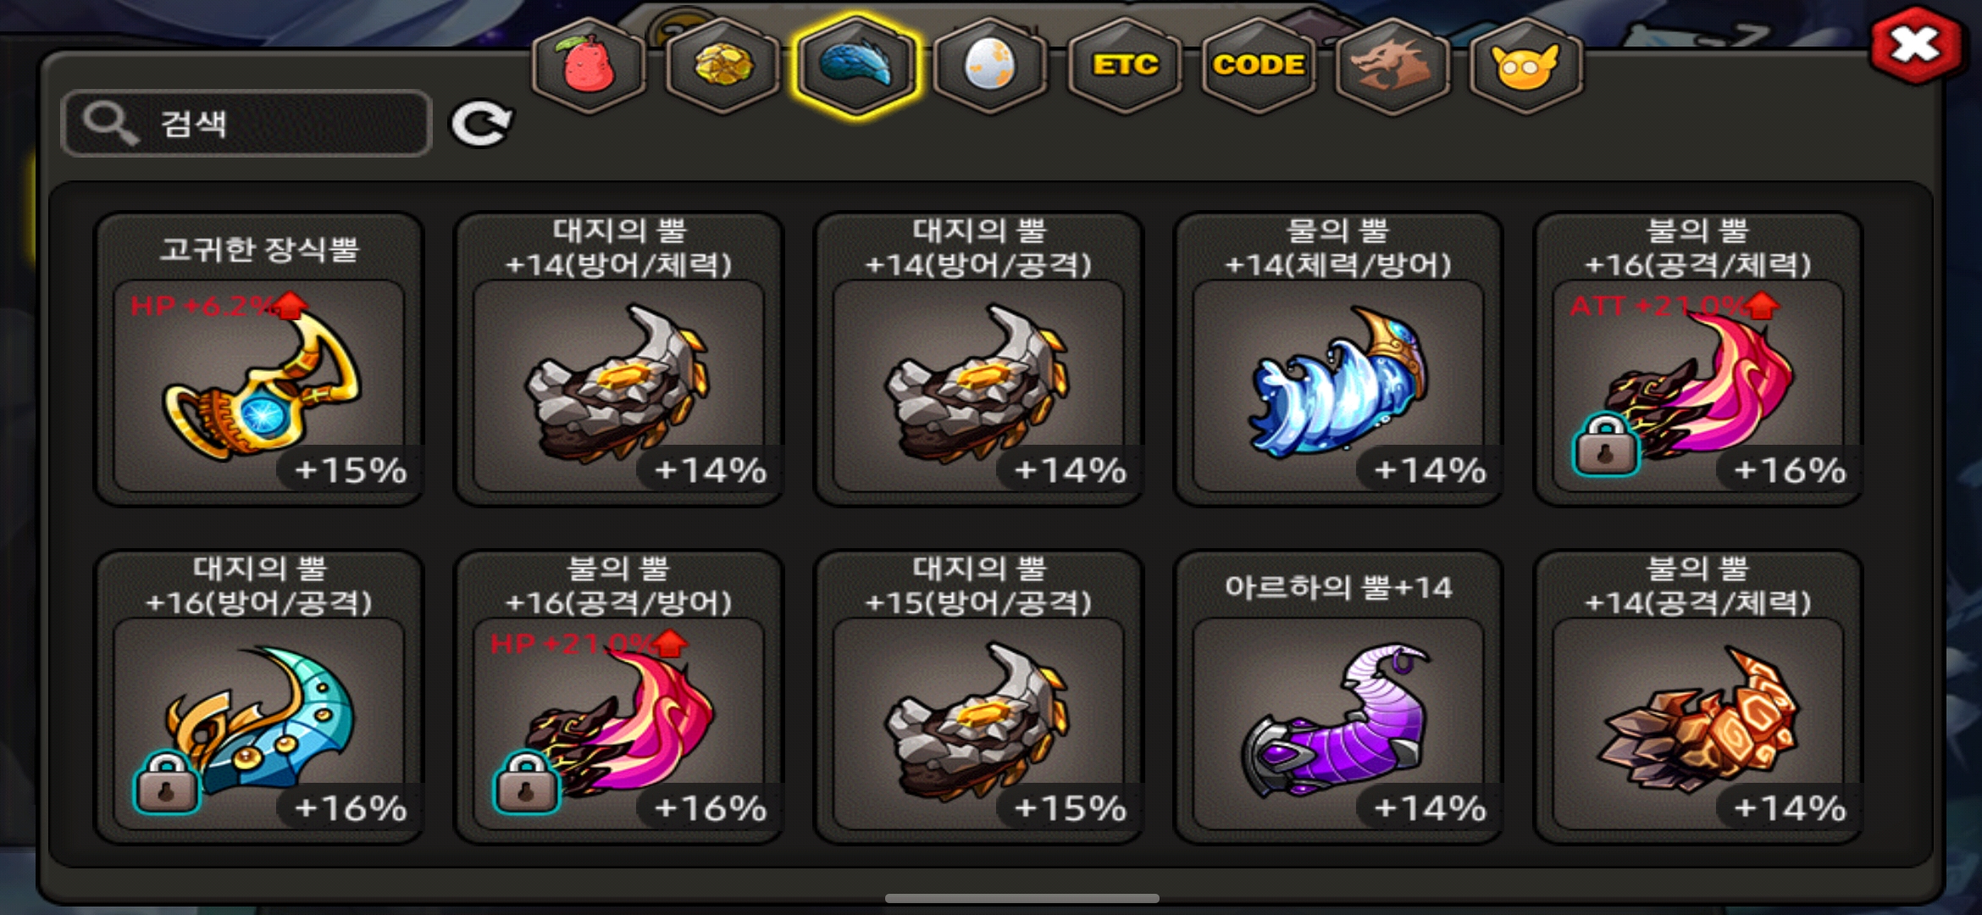Screen dimensions: 1982x915
Task: Select the 대지의 뿔 +15(방어/공격) item
Action: tap(978, 697)
